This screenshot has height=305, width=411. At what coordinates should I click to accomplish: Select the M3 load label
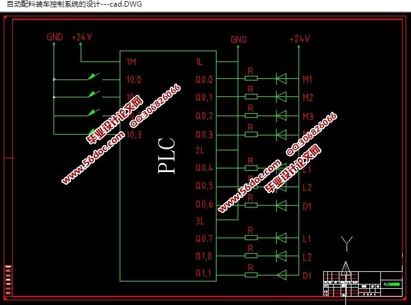pyautogui.click(x=308, y=116)
